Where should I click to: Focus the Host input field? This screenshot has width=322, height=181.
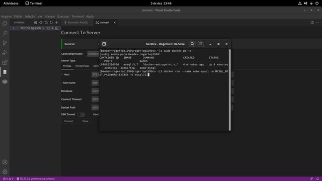(96, 74)
